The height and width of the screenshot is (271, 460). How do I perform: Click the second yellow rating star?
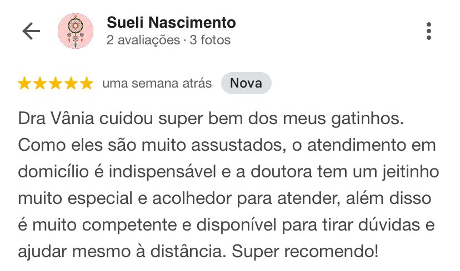point(41,84)
